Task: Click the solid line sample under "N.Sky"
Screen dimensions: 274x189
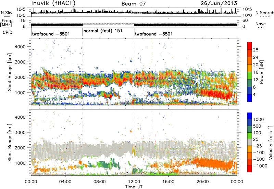Action: (x=7, y=16)
